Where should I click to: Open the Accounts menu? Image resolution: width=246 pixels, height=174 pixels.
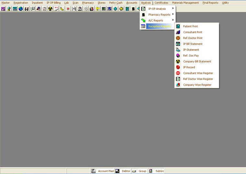point(132,3)
